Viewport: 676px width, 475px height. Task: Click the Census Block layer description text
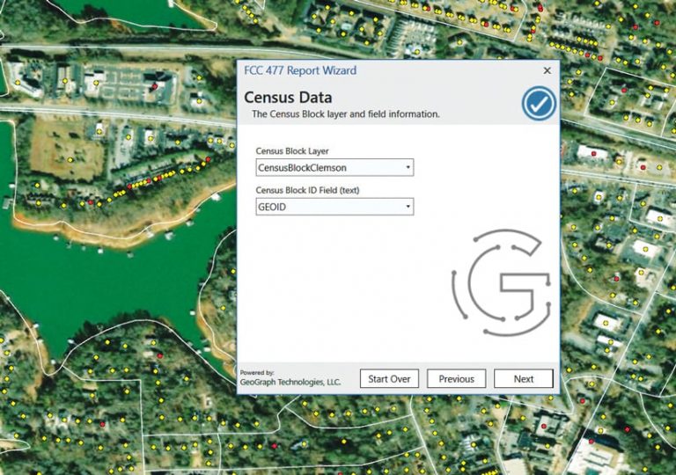click(346, 114)
